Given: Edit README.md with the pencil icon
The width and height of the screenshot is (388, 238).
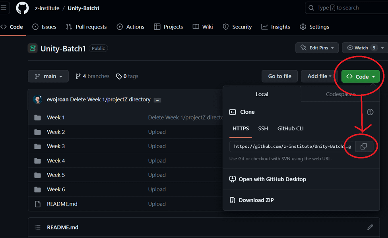Looking at the screenshot, I should tap(370, 227).
